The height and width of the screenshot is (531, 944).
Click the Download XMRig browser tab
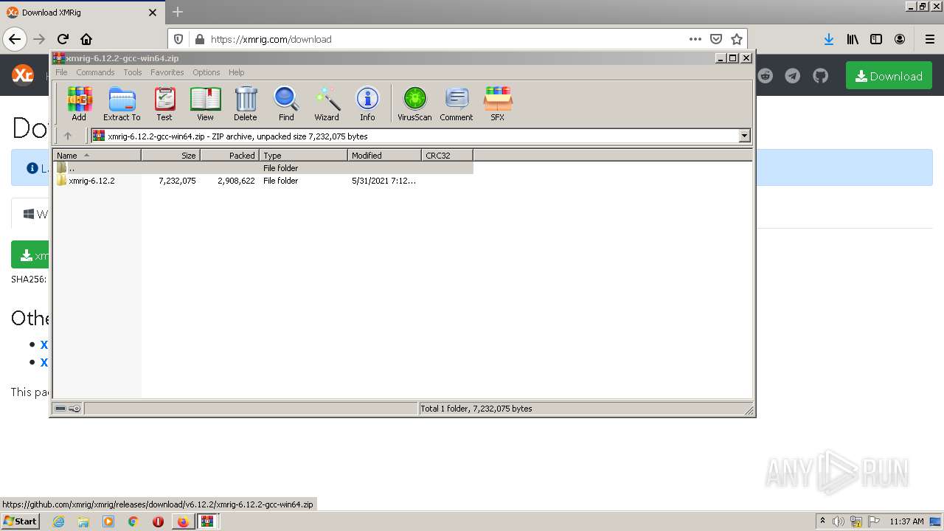(x=81, y=13)
